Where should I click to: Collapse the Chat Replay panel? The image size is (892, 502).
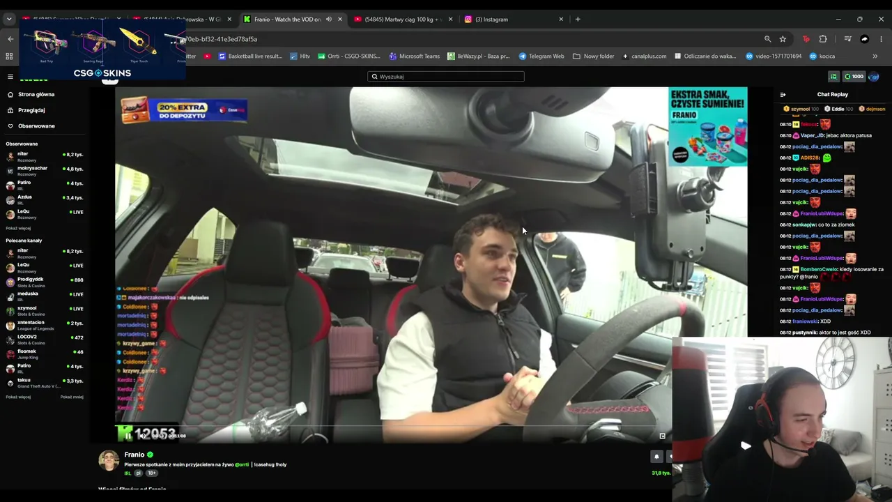[x=783, y=94]
